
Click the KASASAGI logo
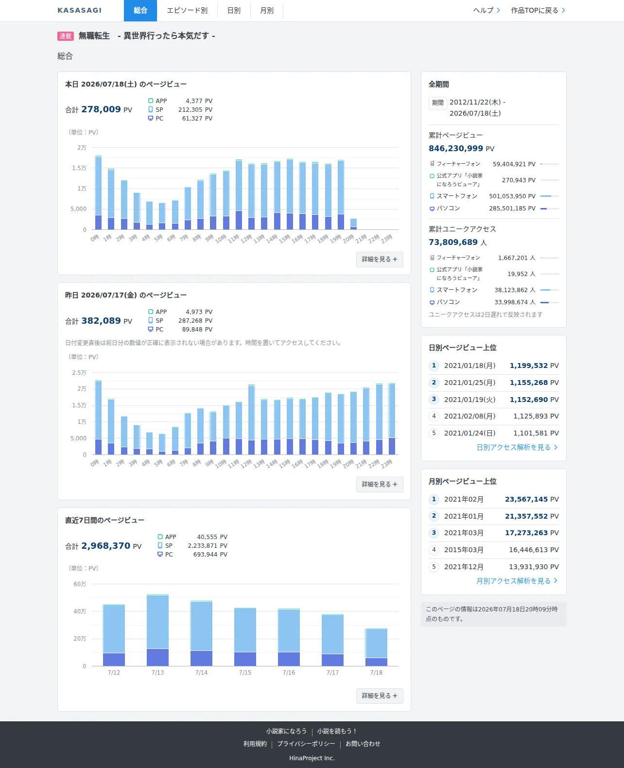coord(80,10)
